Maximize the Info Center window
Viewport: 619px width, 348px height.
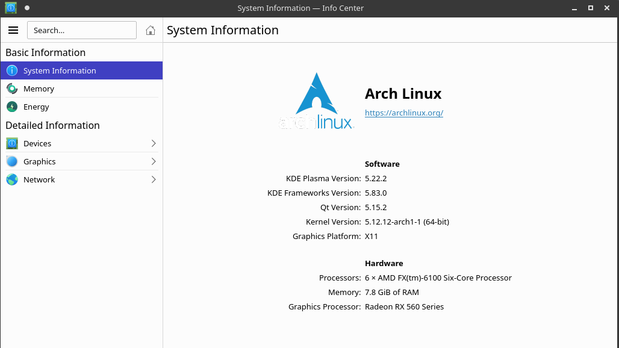click(591, 8)
